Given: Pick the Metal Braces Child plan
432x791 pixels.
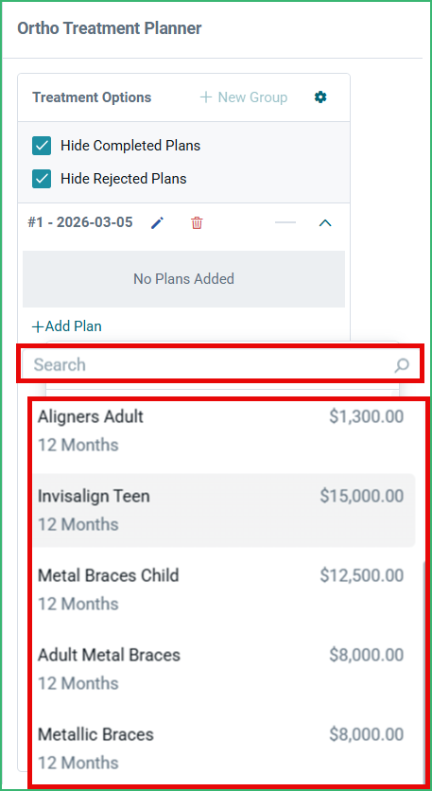Looking at the screenshot, I should 221,589.
